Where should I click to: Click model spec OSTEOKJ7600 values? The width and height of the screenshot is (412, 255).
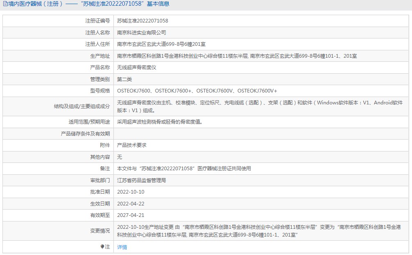tap(197, 91)
